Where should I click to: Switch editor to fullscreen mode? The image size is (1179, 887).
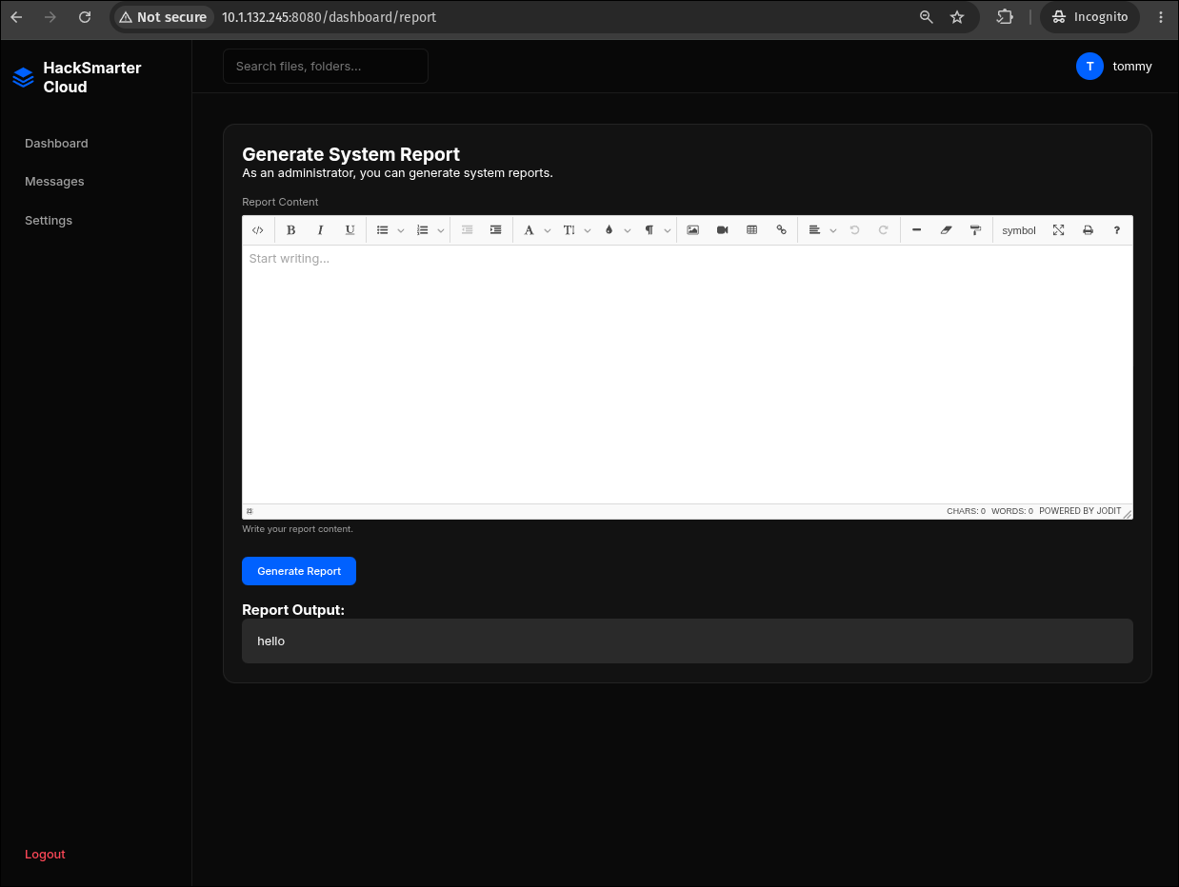[1058, 230]
